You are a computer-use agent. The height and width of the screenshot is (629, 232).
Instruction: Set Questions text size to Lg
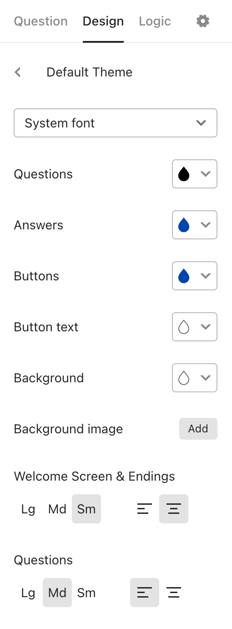click(x=28, y=593)
